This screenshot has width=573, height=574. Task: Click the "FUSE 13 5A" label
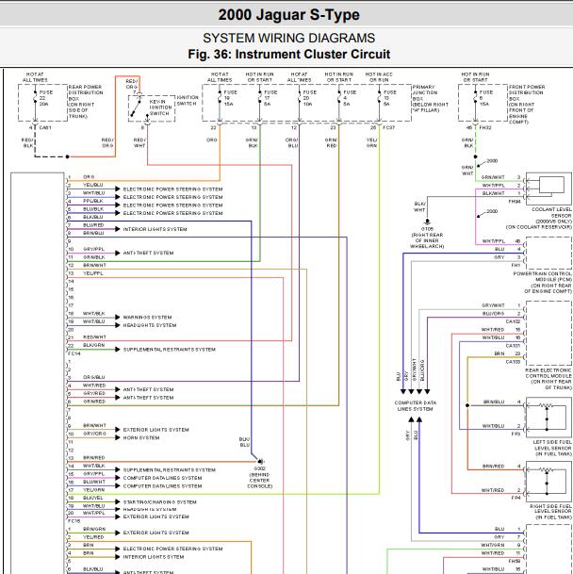click(x=390, y=98)
